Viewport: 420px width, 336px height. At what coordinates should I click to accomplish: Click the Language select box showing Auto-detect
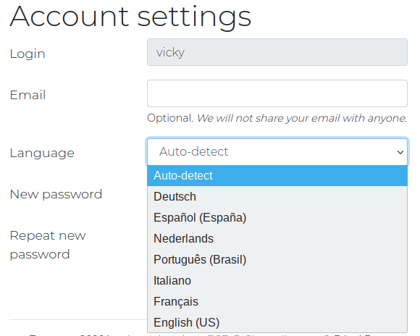click(x=277, y=151)
